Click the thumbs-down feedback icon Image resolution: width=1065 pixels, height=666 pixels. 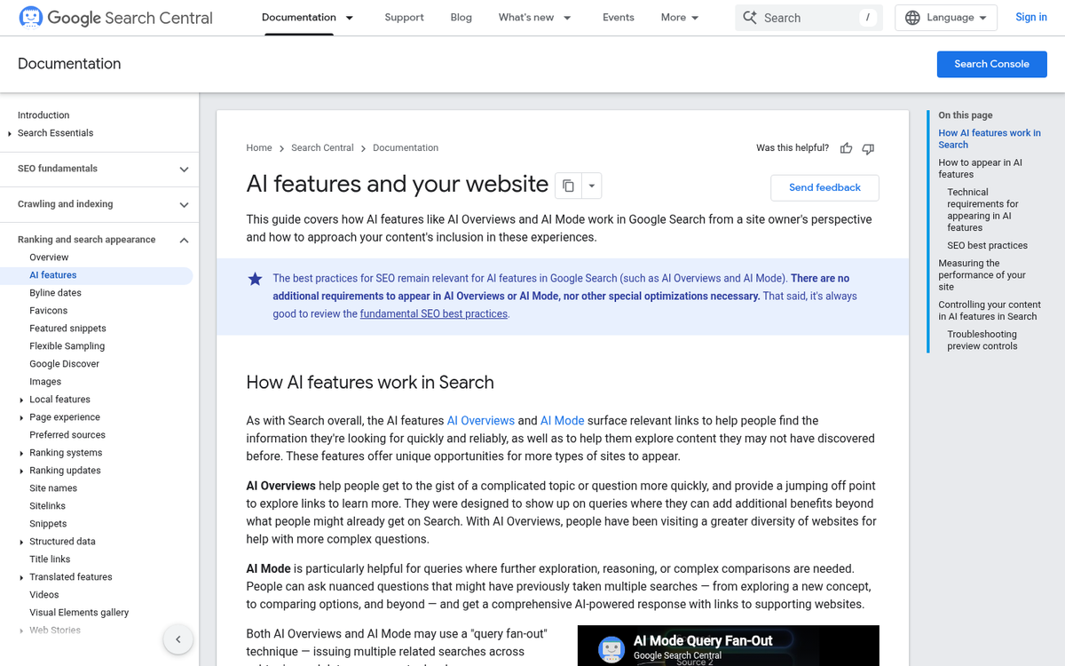tap(867, 148)
